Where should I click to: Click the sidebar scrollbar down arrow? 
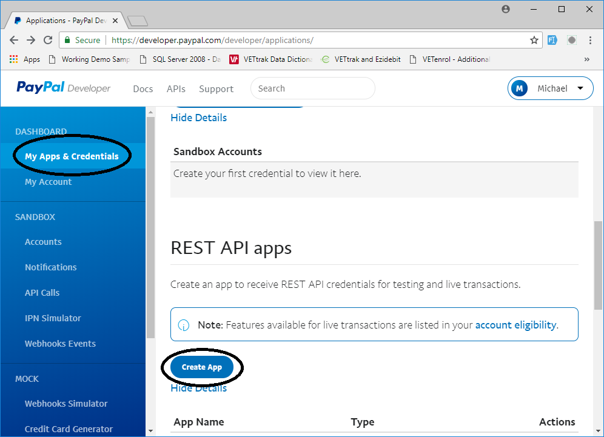click(150, 431)
